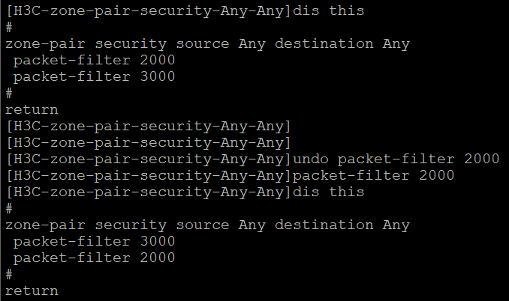Click the first "return" line
Image resolution: width=509 pixels, height=301 pixels.
pos(32,109)
